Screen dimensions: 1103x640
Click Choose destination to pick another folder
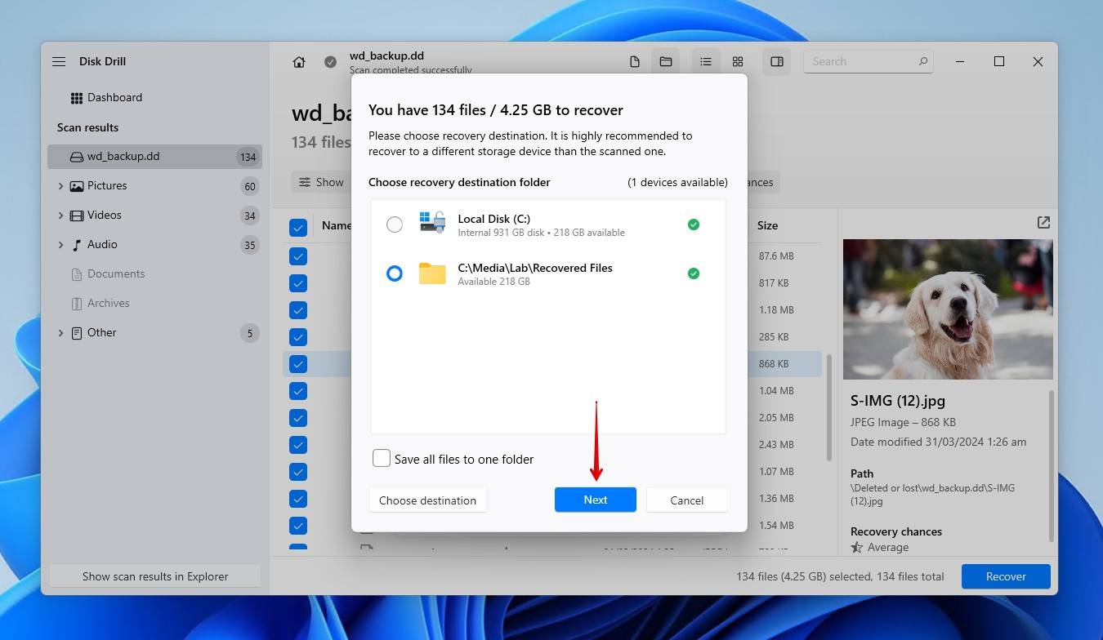(427, 500)
